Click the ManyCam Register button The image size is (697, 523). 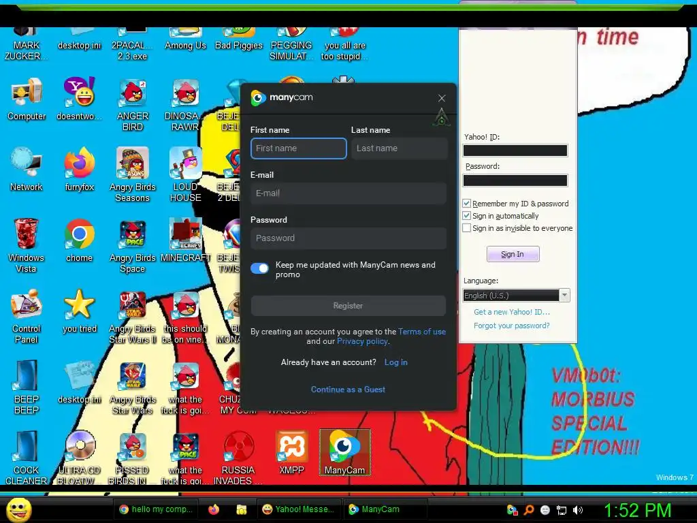pos(348,306)
